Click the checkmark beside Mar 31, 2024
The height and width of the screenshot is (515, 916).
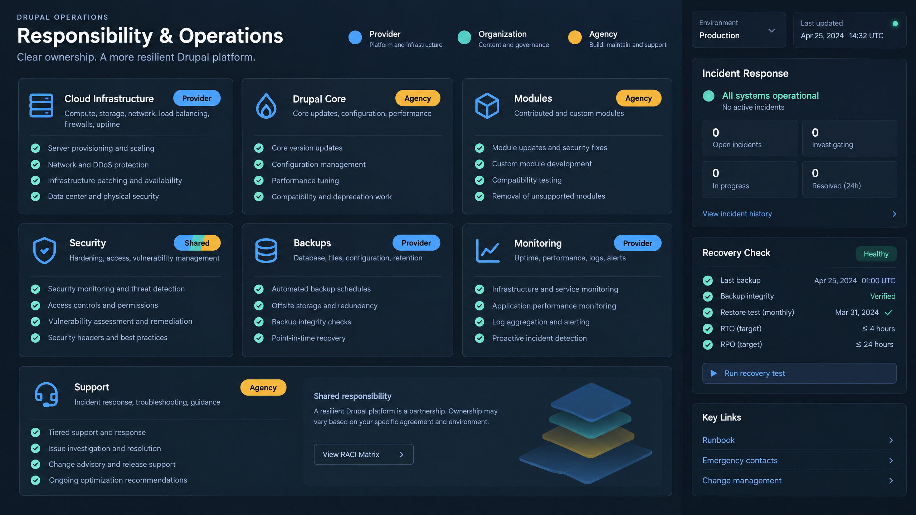(x=889, y=313)
